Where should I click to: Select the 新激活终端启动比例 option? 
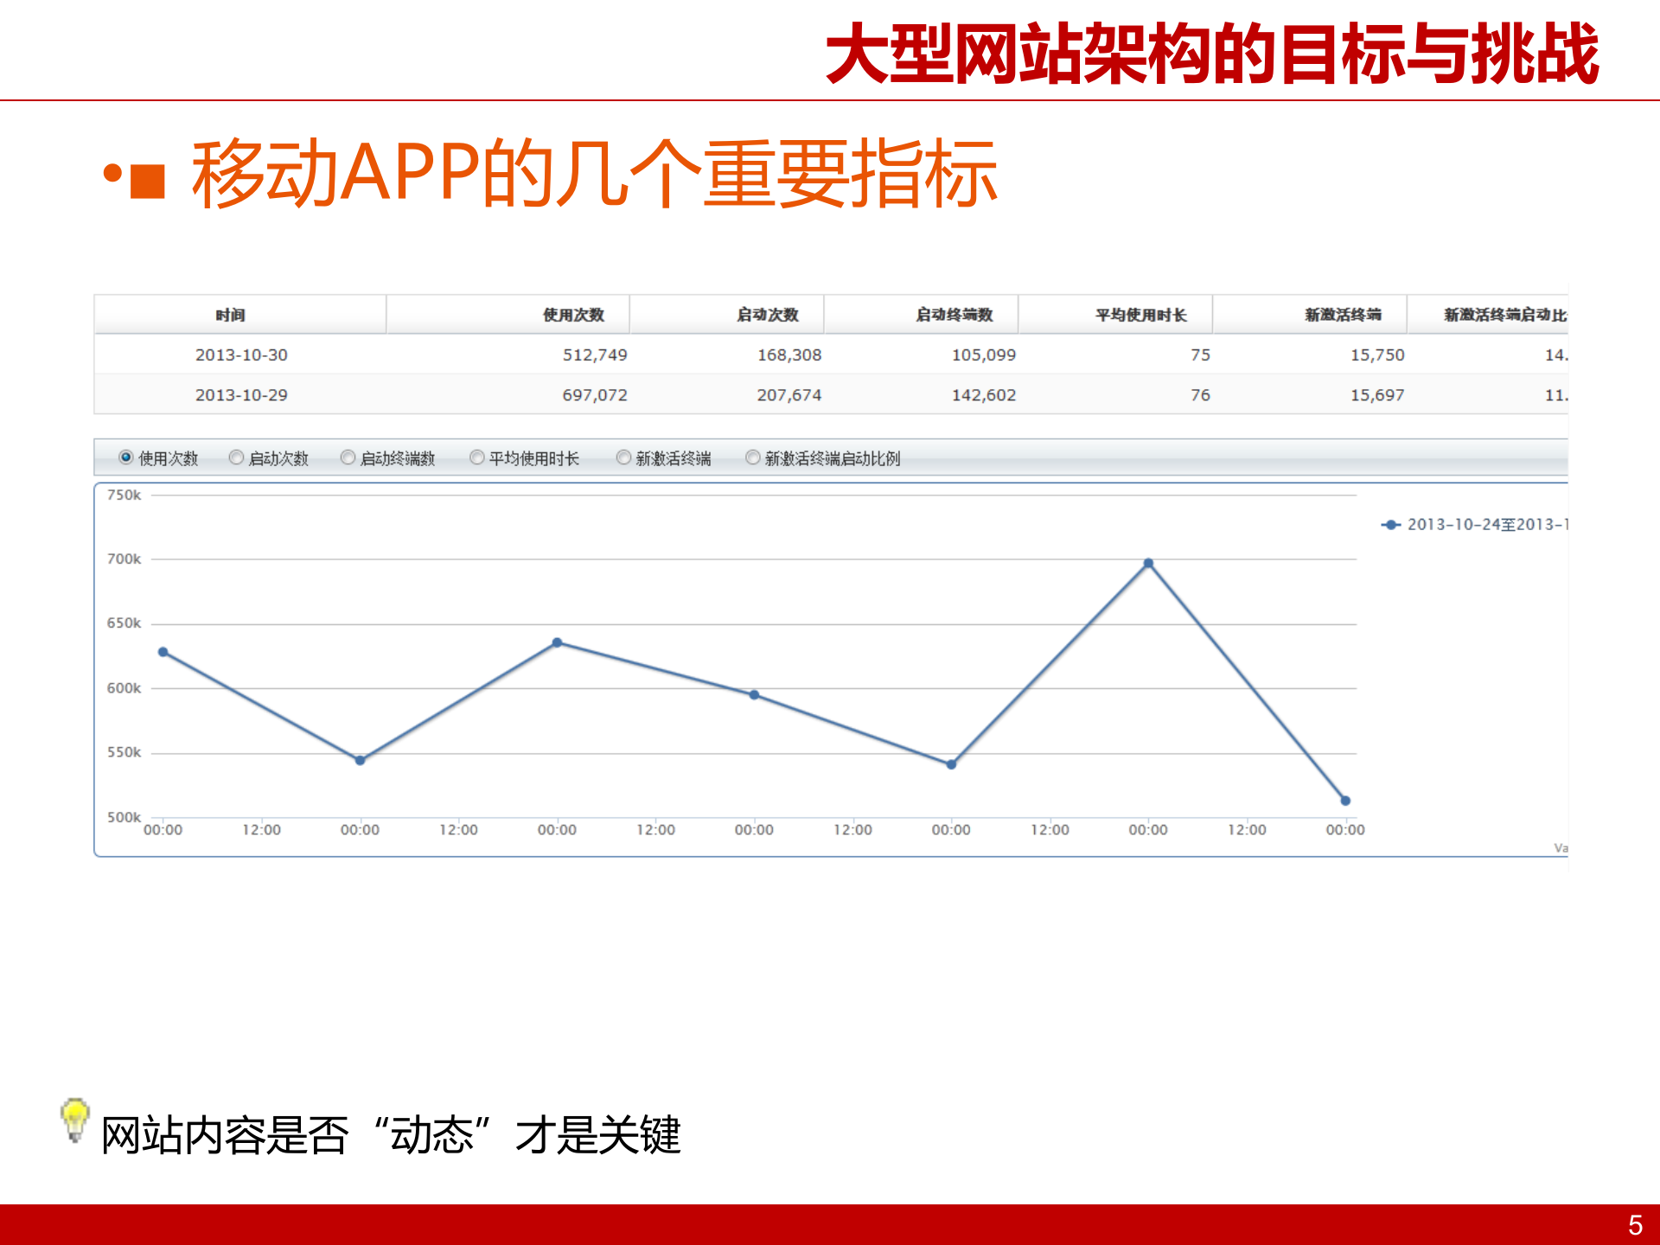pyautogui.click(x=751, y=458)
